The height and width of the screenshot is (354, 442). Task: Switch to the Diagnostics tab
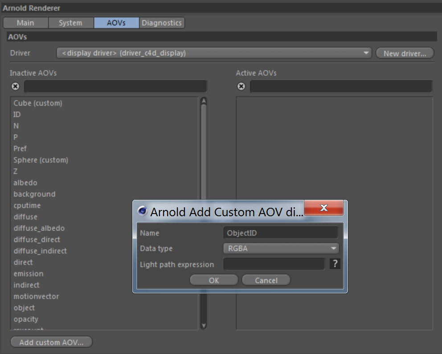pyautogui.click(x=162, y=22)
